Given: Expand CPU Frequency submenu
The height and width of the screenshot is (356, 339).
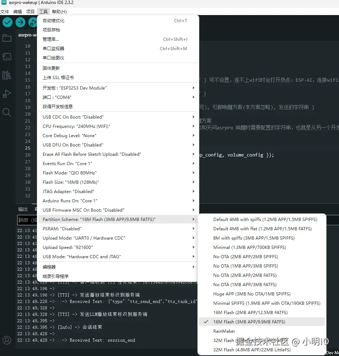Looking at the screenshot, I should [118, 126].
